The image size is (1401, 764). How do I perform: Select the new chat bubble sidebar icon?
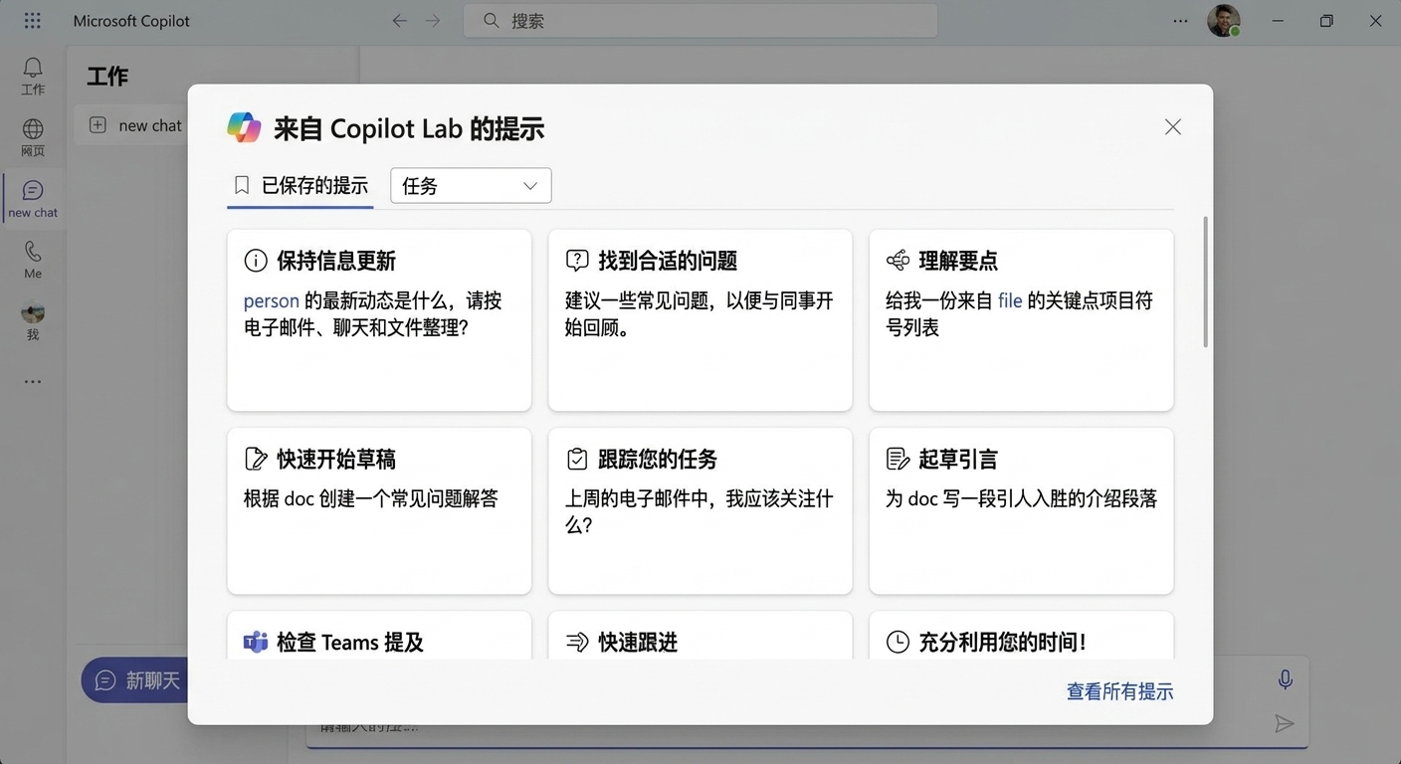(33, 190)
